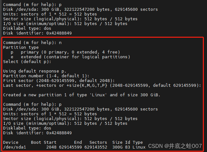The image size is (207, 152).
Task: Select the 'Partition type' heading text
Action: pos(21,47)
